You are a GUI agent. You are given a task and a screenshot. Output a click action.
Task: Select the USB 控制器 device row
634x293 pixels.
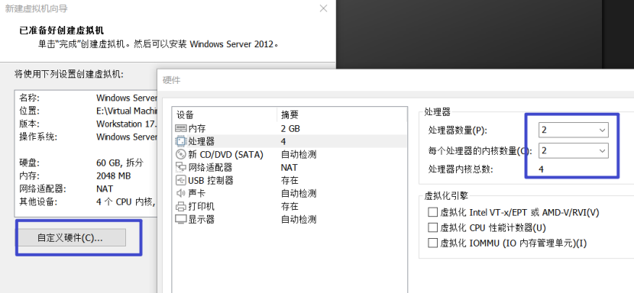290,180
